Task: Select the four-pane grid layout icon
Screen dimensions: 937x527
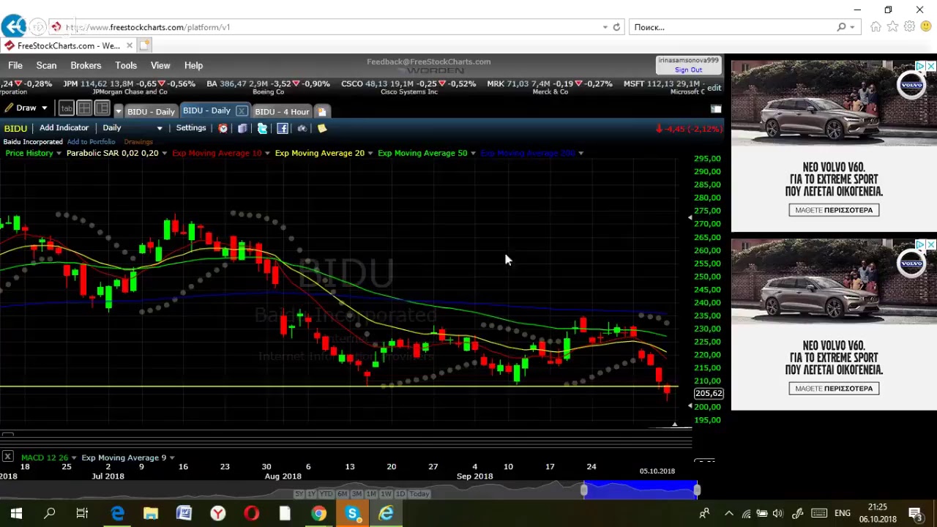Action: point(84,109)
